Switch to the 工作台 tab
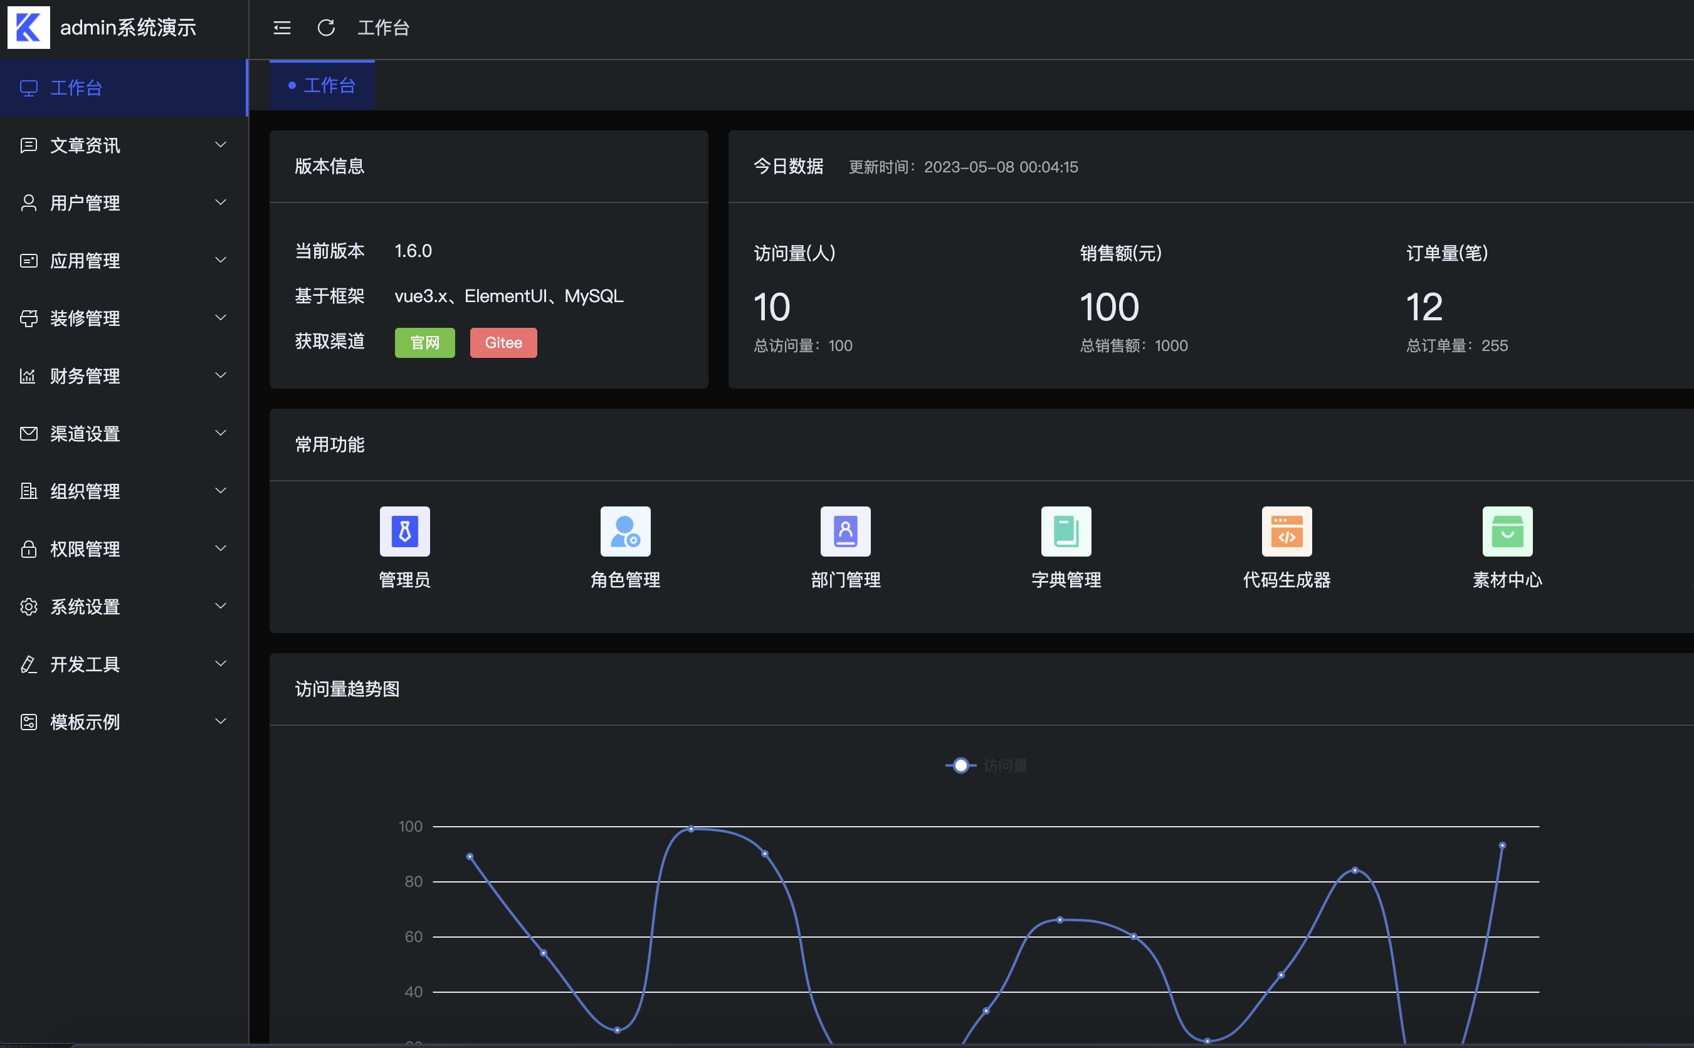This screenshot has height=1048, width=1694. pyautogui.click(x=321, y=85)
